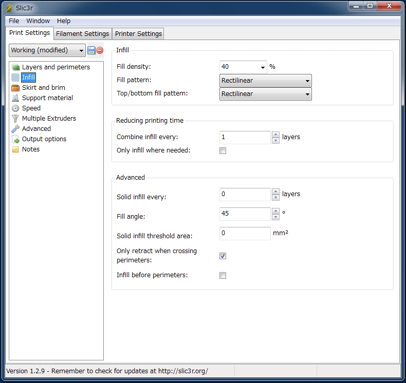The height and width of the screenshot is (383, 406).
Task: Expand the Fill density dropdown
Action: (263, 67)
